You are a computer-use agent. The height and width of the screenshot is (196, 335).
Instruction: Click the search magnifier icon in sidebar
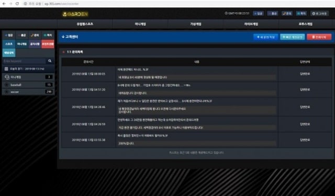coord(50,61)
